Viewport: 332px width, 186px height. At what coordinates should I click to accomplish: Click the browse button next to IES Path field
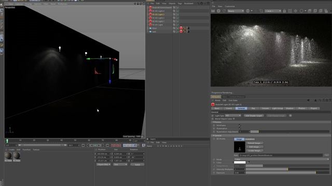point(326,155)
